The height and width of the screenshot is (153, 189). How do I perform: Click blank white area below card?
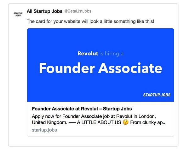(94, 141)
